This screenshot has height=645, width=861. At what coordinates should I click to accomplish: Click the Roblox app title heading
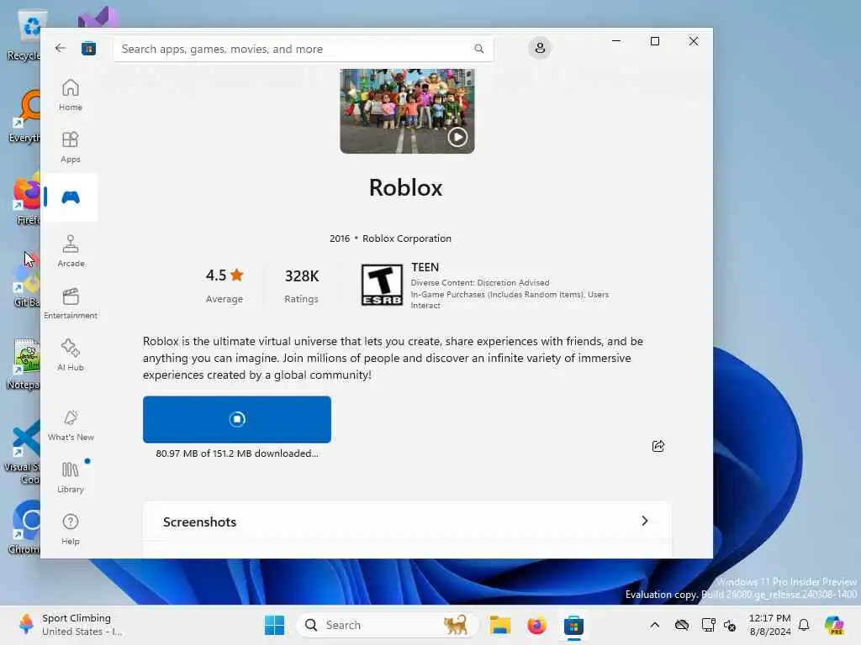406,187
